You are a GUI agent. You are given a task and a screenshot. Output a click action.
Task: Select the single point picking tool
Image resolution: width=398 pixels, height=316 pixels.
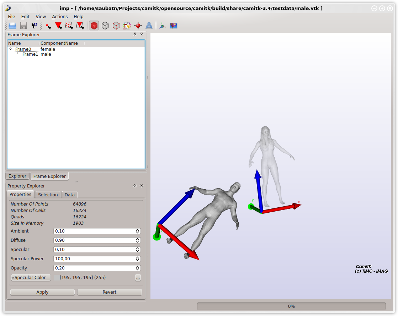click(48, 26)
